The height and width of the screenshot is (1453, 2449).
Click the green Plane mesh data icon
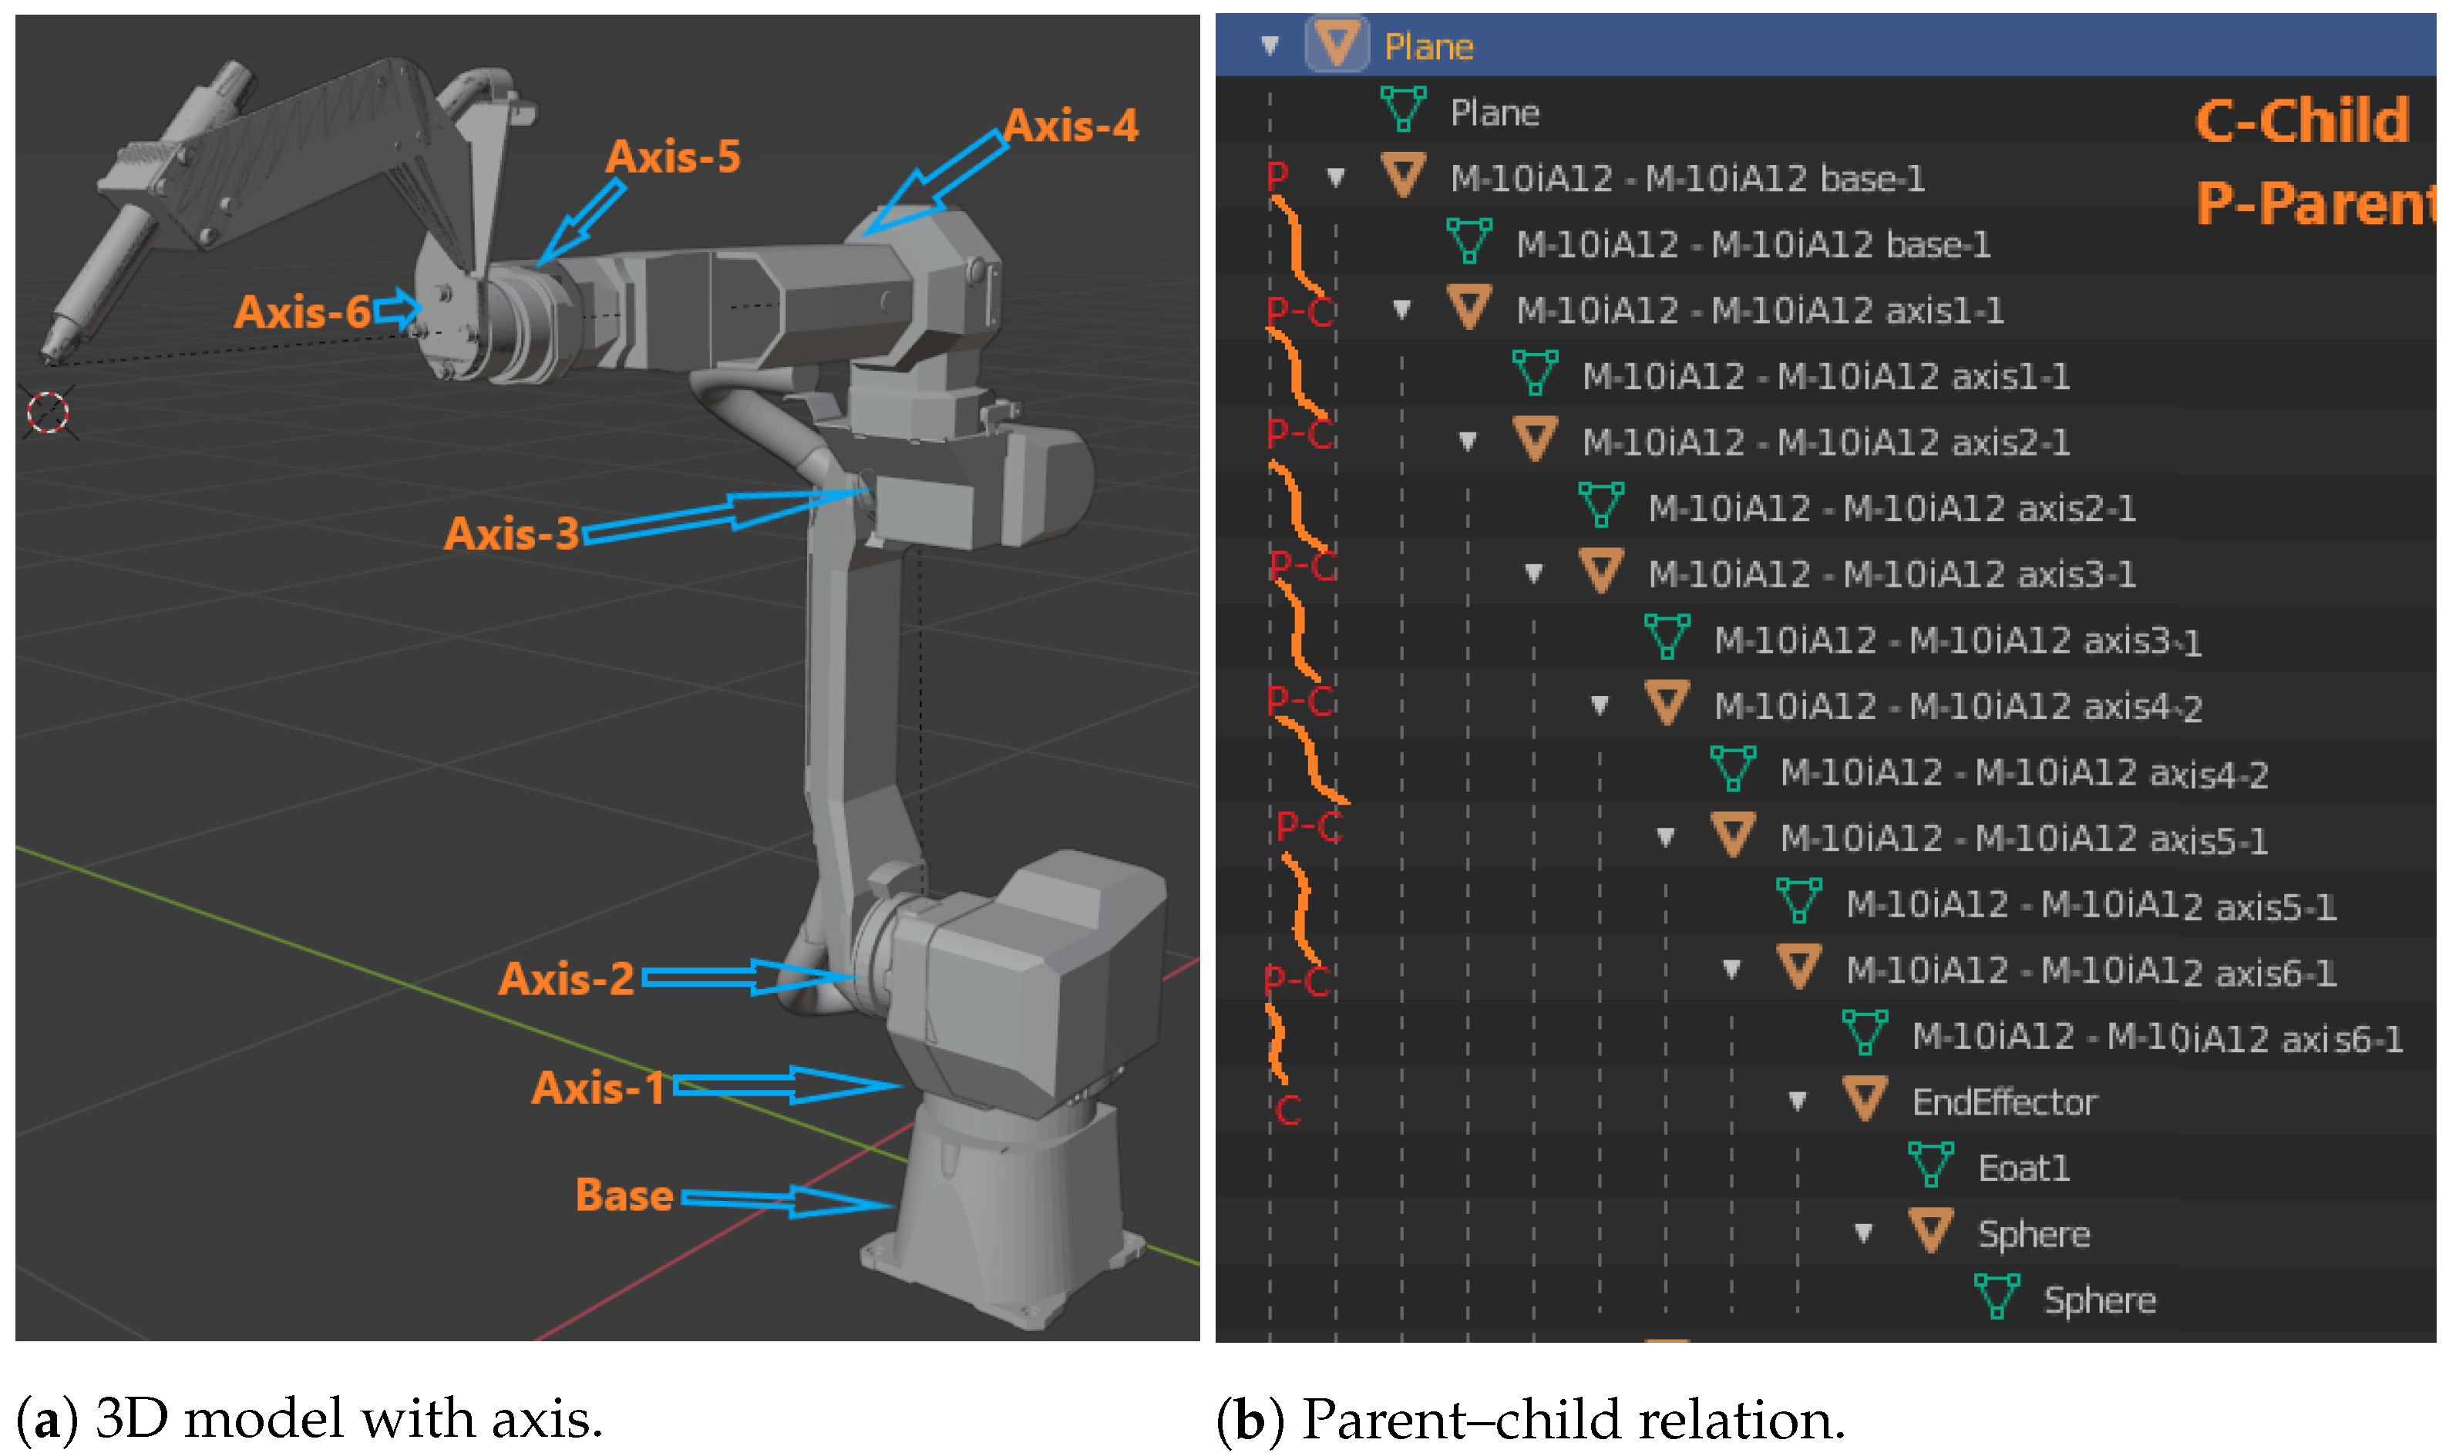point(1402,111)
